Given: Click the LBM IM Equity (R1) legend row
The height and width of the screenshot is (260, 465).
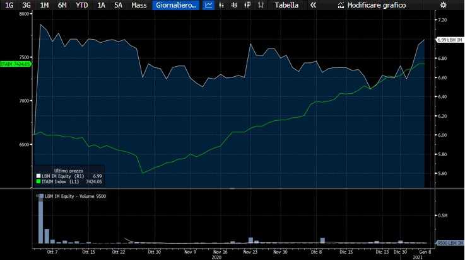Looking at the screenshot, I should pyautogui.click(x=69, y=176).
